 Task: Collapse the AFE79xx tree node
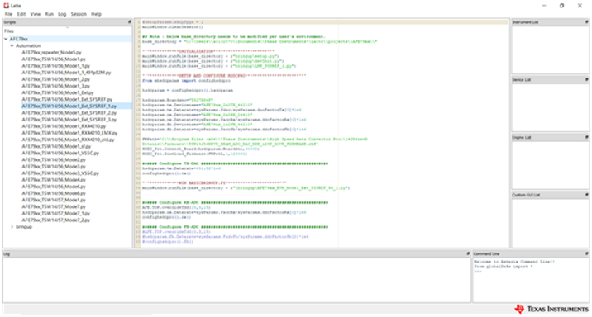click(x=6, y=39)
